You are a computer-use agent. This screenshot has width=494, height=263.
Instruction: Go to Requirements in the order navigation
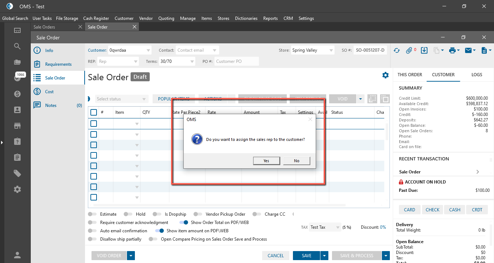click(58, 64)
